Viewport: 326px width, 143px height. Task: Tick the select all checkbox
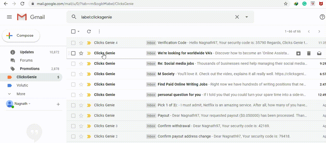73,31
